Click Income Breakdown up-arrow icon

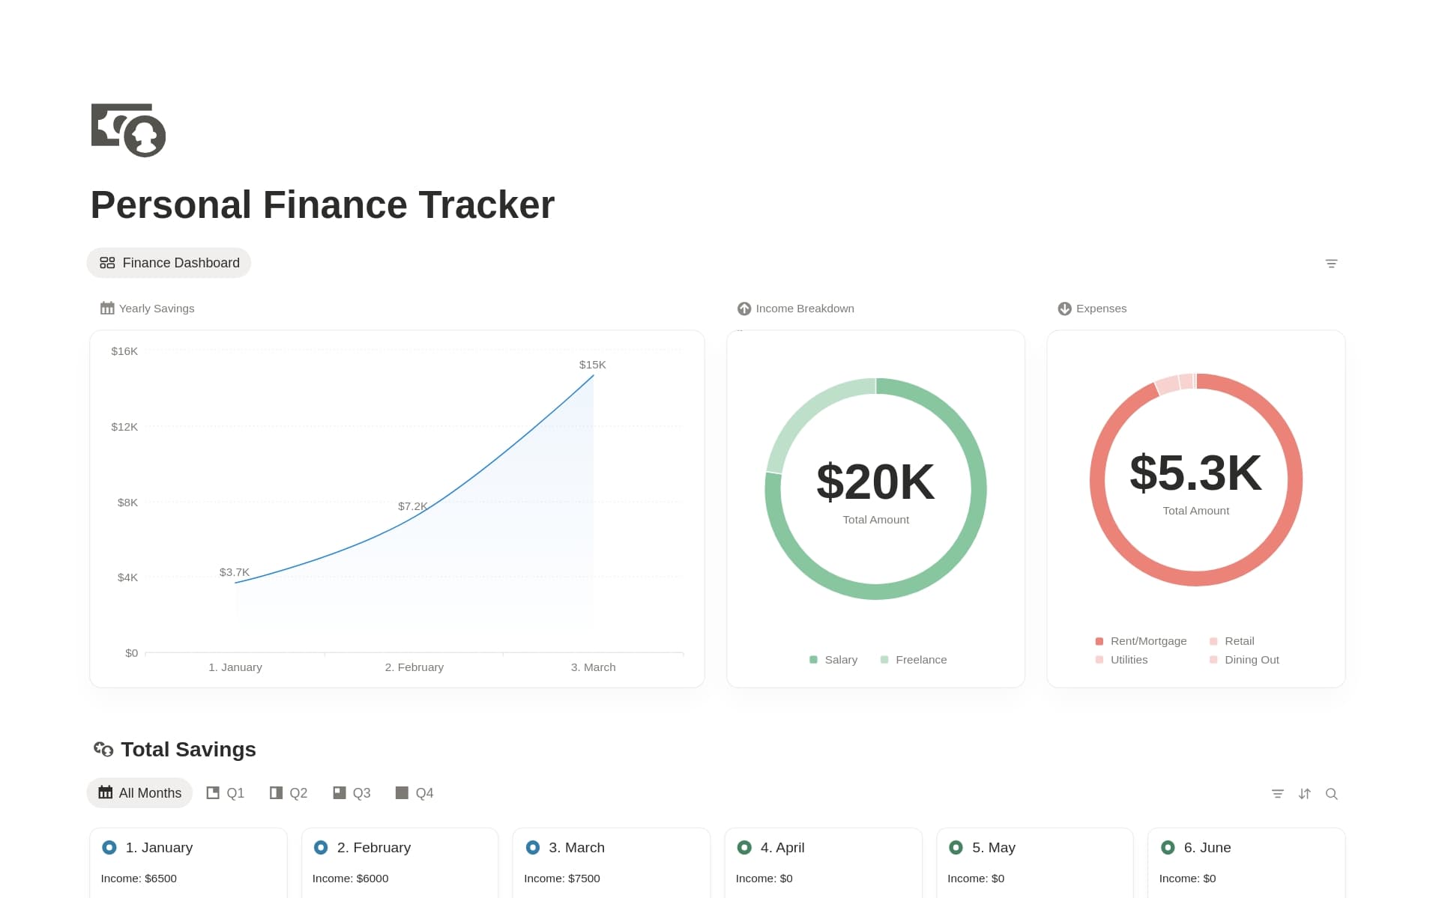point(743,309)
